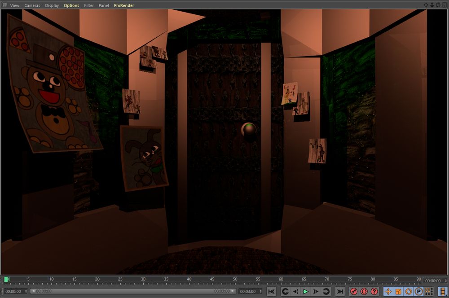Toggle Position keyframe recording

tap(388, 291)
